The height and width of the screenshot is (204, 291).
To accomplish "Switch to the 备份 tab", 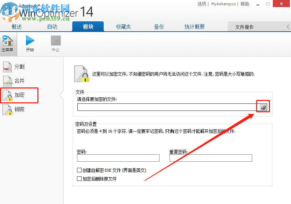I will 159,27.
